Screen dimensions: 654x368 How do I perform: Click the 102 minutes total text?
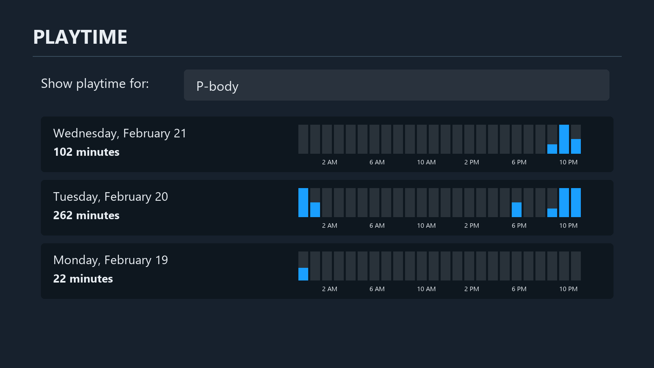coord(86,152)
